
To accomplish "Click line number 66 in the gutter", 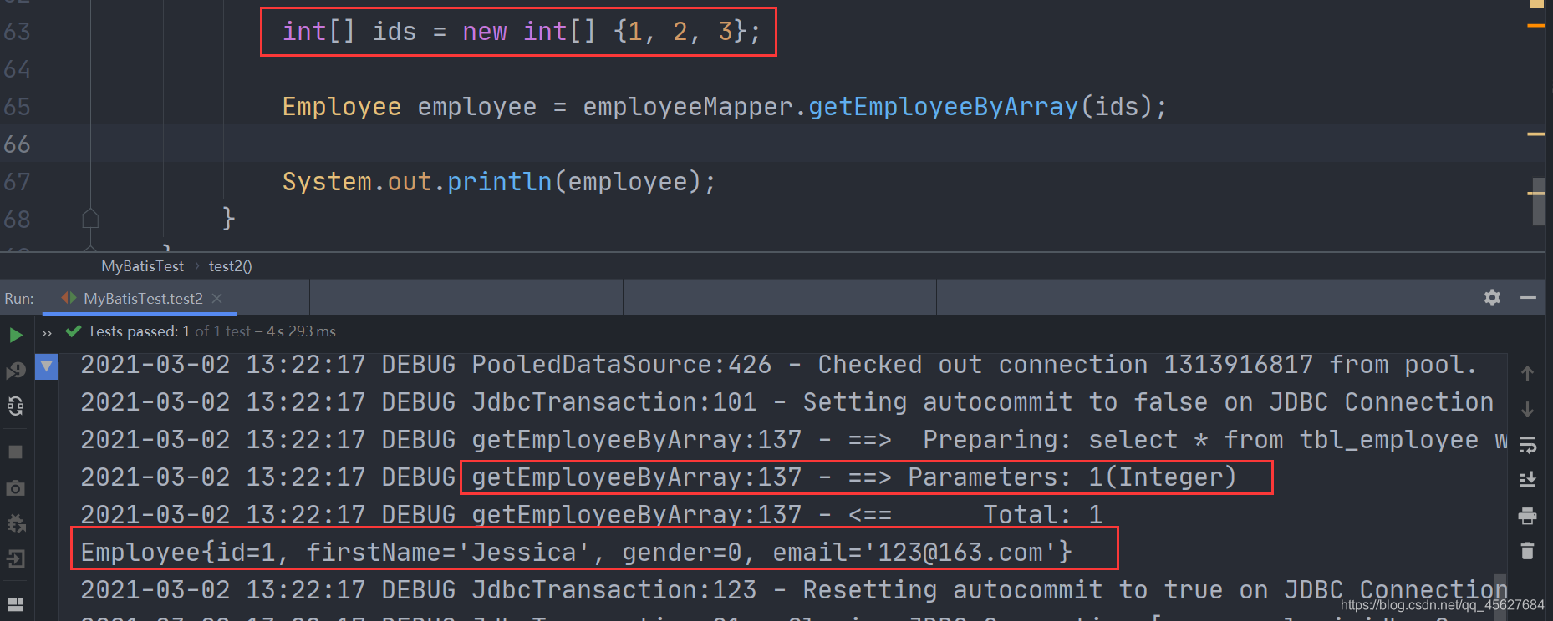I will point(17,144).
